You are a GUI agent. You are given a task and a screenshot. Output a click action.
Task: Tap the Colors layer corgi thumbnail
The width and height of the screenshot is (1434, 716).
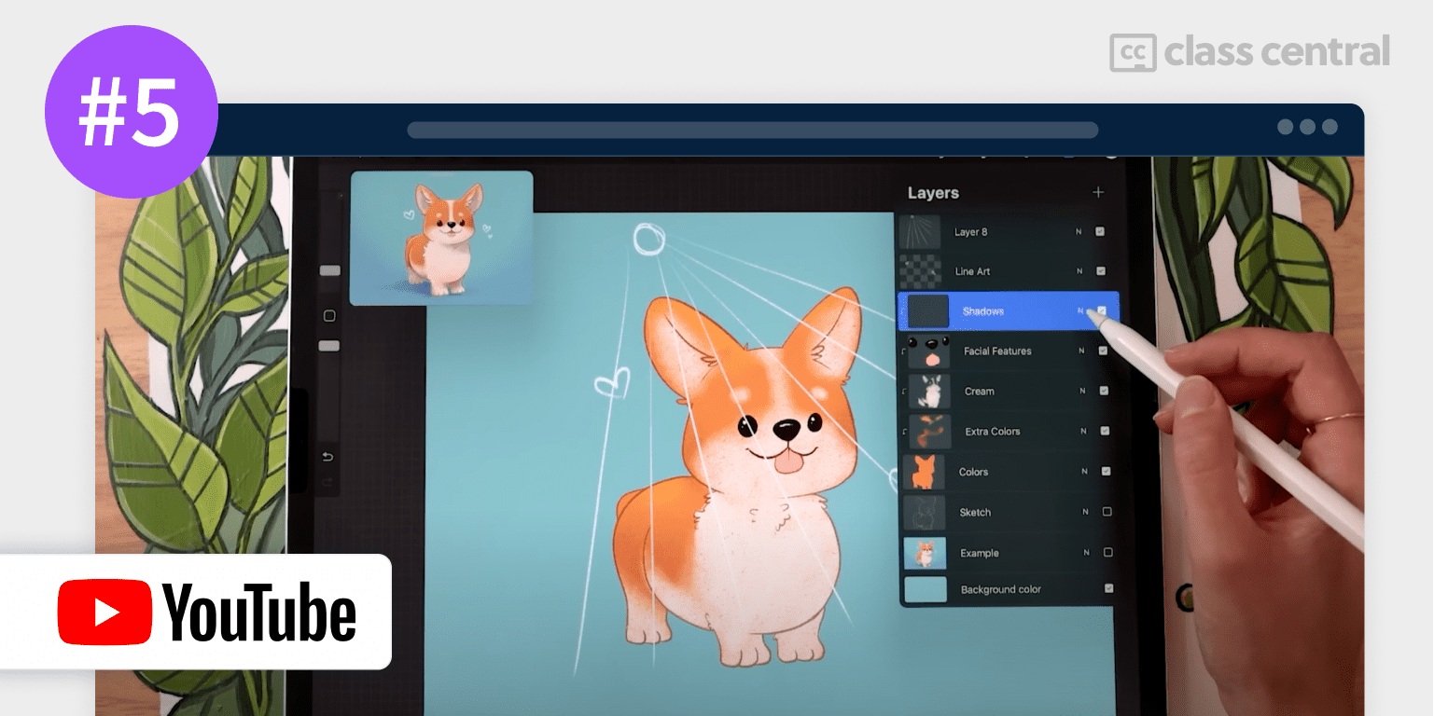point(924,472)
